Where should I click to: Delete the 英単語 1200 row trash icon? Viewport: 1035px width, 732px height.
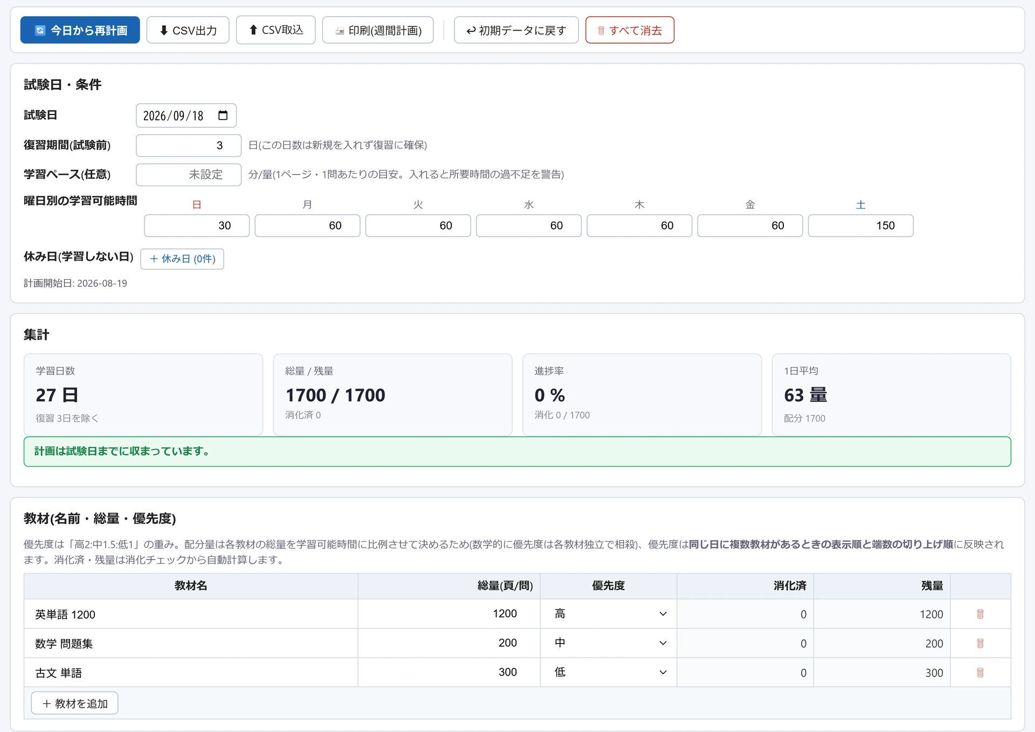(x=980, y=614)
